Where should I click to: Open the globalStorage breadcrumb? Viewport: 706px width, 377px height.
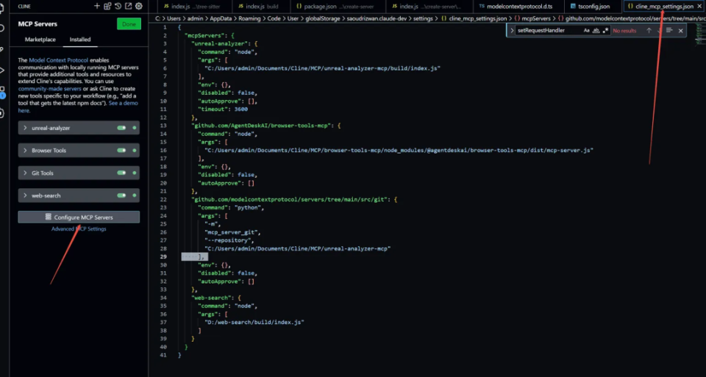point(321,18)
